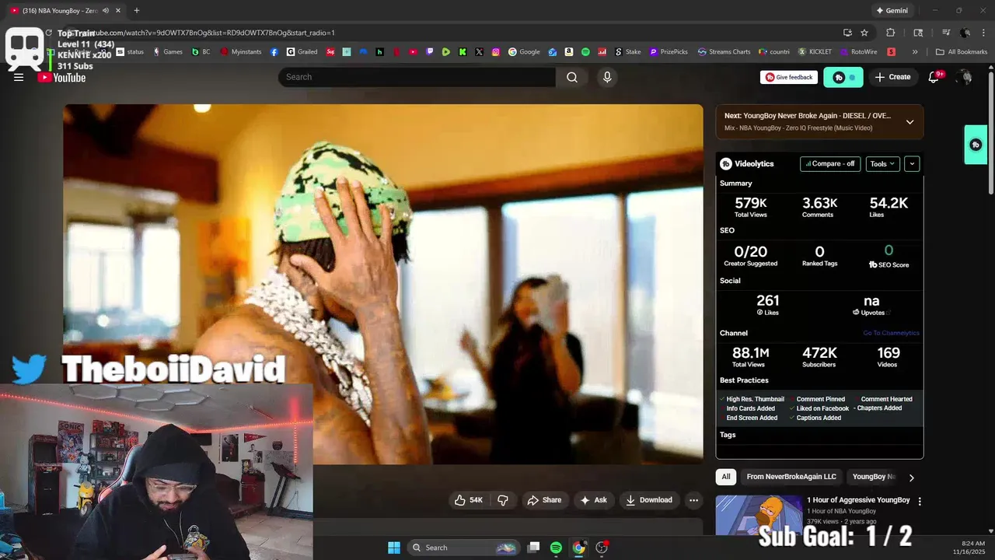Open the Gemini button in Chrome
The image size is (995, 560).
pyautogui.click(x=892, y=11)
